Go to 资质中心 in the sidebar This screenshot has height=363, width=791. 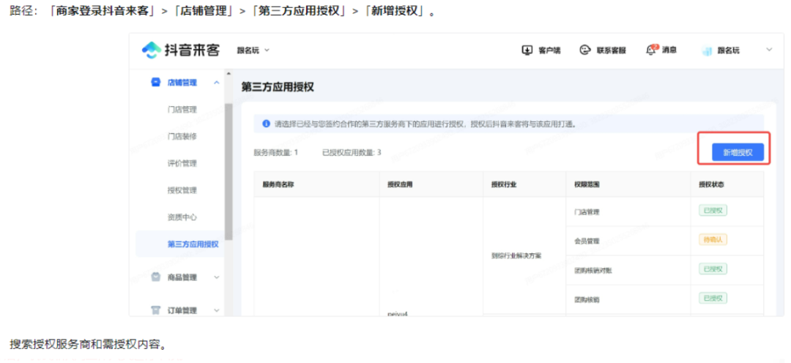[x=182, y=217]
